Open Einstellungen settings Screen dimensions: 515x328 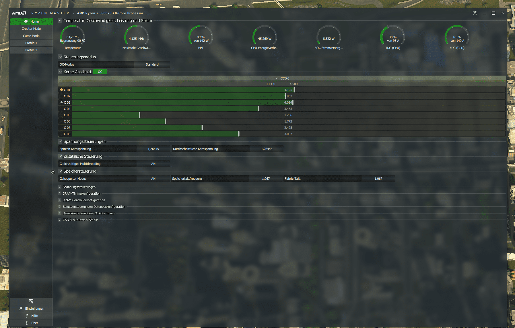[x=31, y=309]
